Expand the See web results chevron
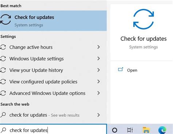 pyautogui.click(x=99, y=115)
